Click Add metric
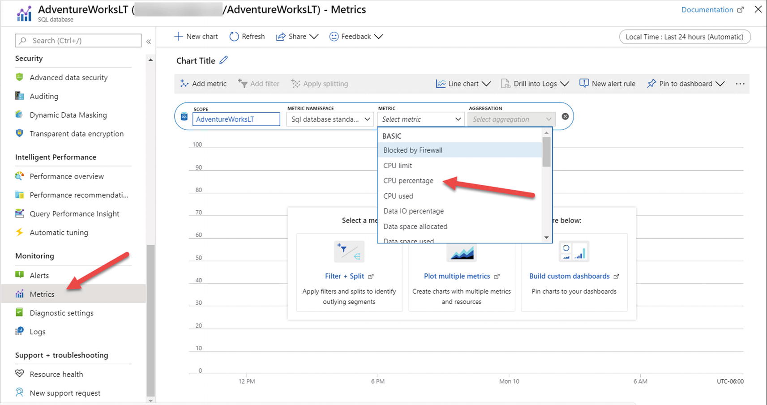Viewport: 767px width, 405px height. pyautogui.click(x=203, y=84)
